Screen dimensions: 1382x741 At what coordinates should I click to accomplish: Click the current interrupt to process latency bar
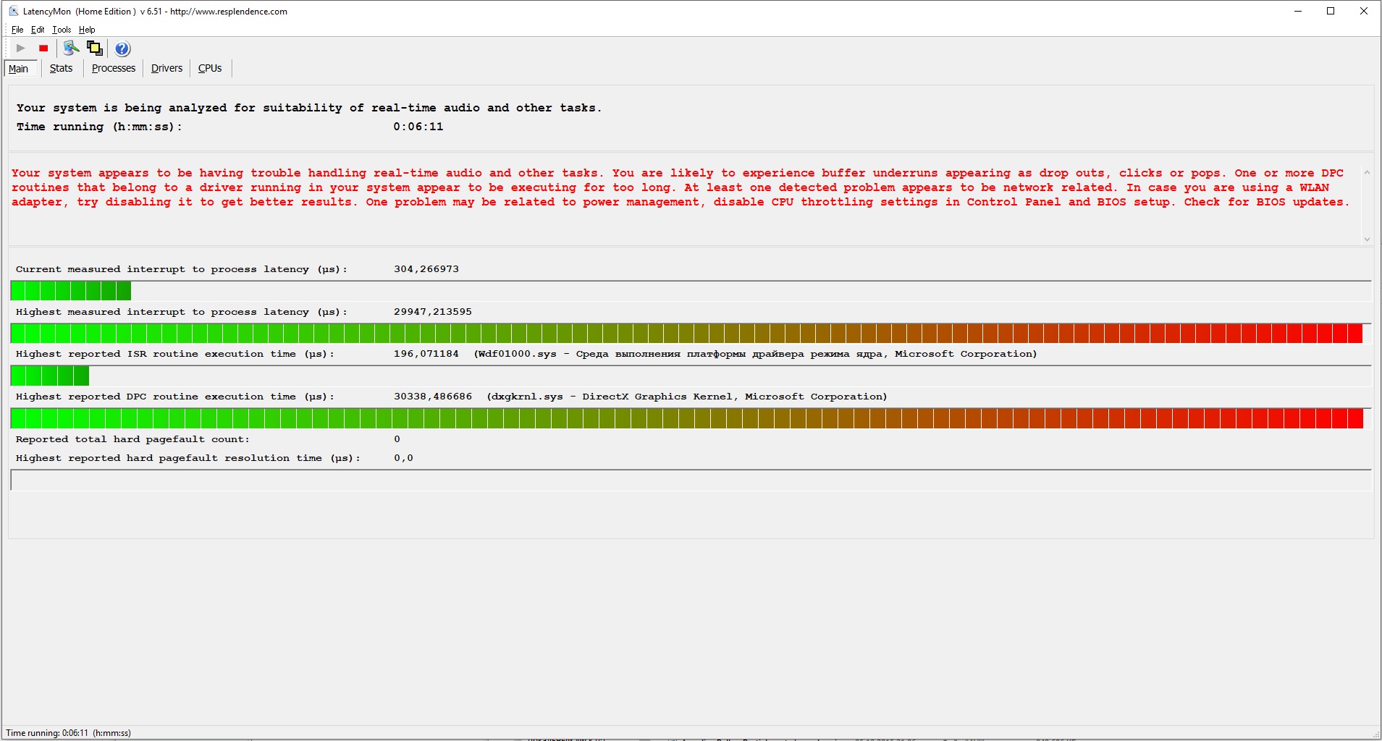point(691,291)
